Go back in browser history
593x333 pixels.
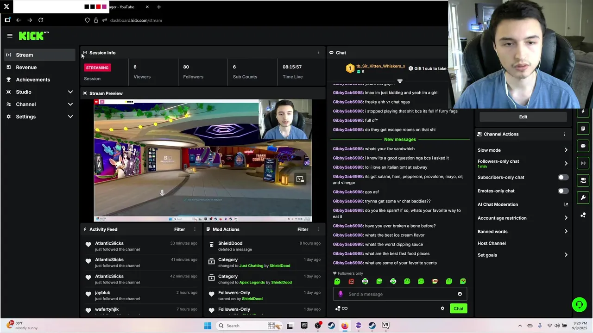19,20
